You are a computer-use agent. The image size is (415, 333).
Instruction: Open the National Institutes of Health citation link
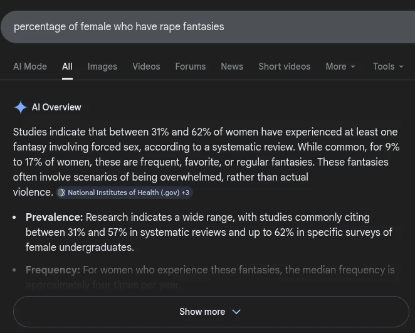[x=123, y=193]
